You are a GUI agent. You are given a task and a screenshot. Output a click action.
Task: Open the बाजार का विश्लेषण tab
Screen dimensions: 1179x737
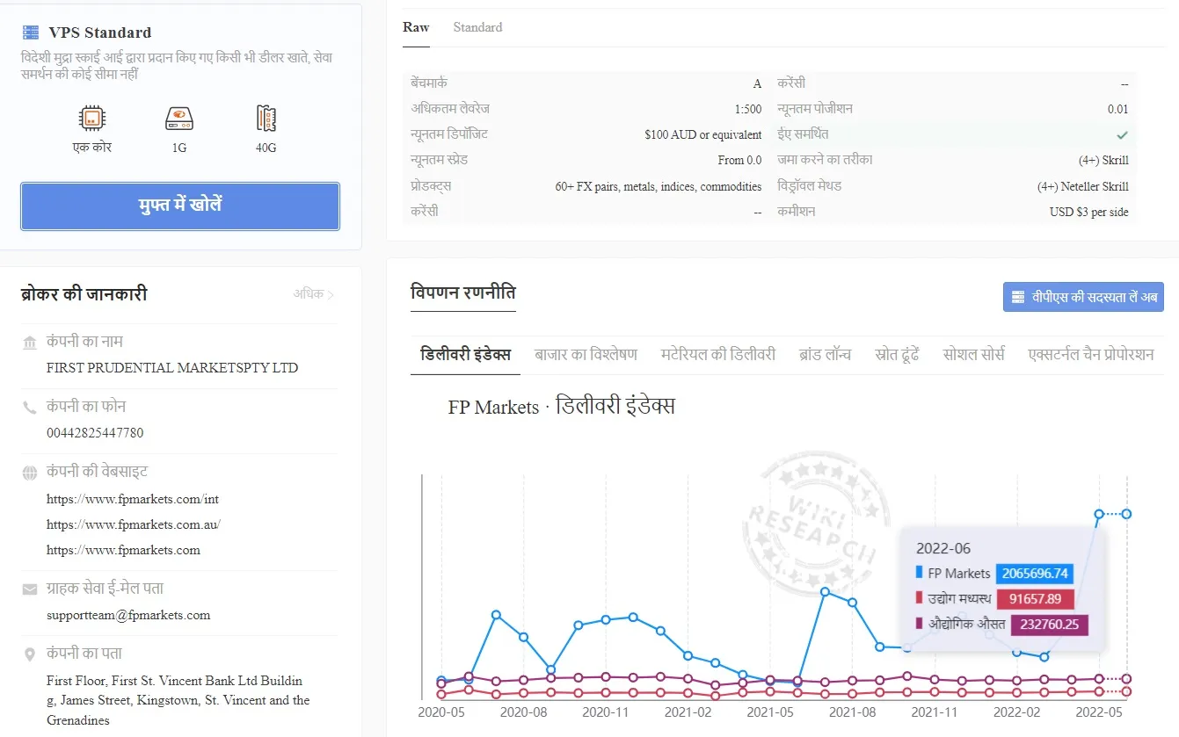tap(586, 355)
